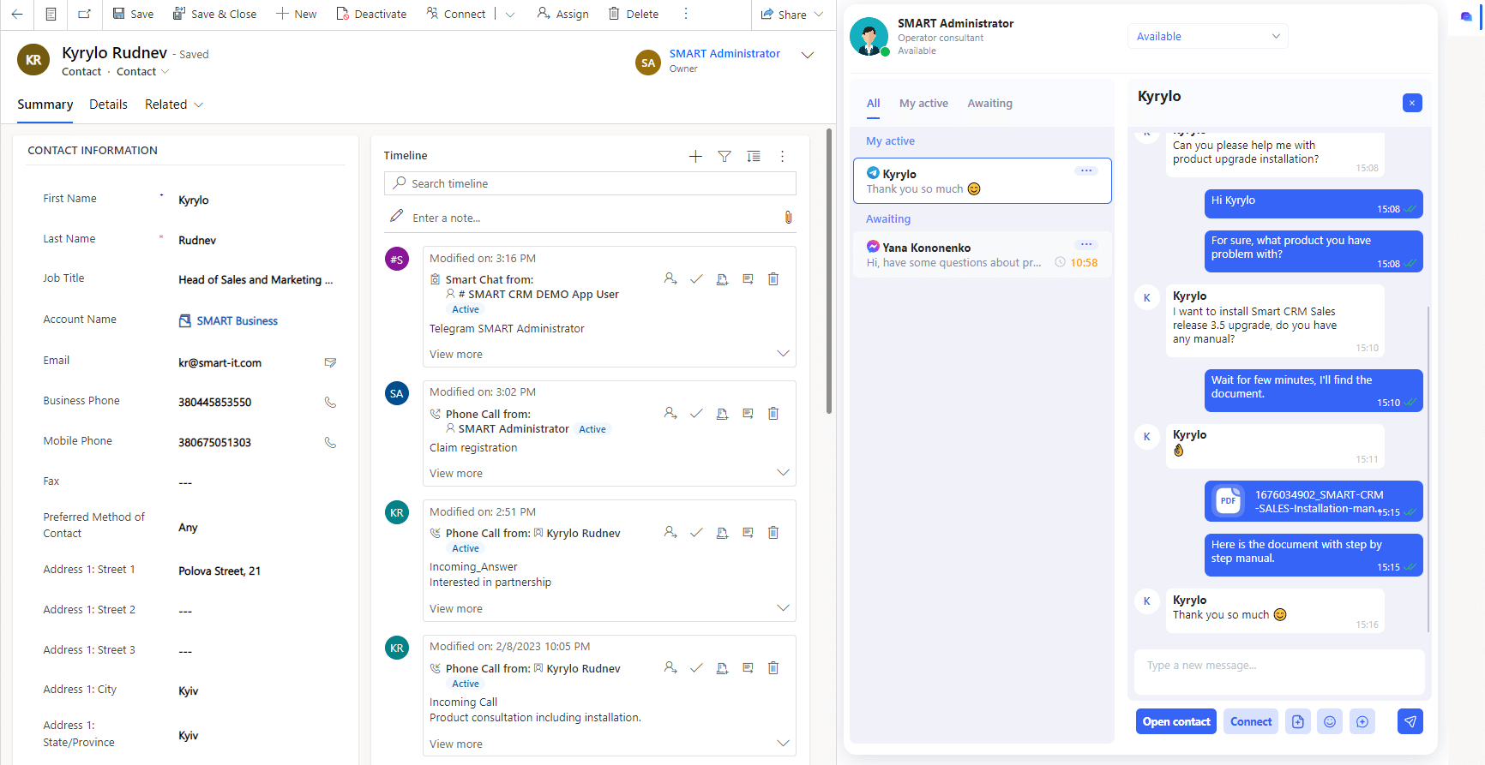The image size is (1485, 765).
Task: Open the SMART Business account link
Action: pyautogui.click(x=237, y=321)
